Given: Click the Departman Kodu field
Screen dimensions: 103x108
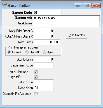Looking at the screenshot, I should [x=44, y=65].
